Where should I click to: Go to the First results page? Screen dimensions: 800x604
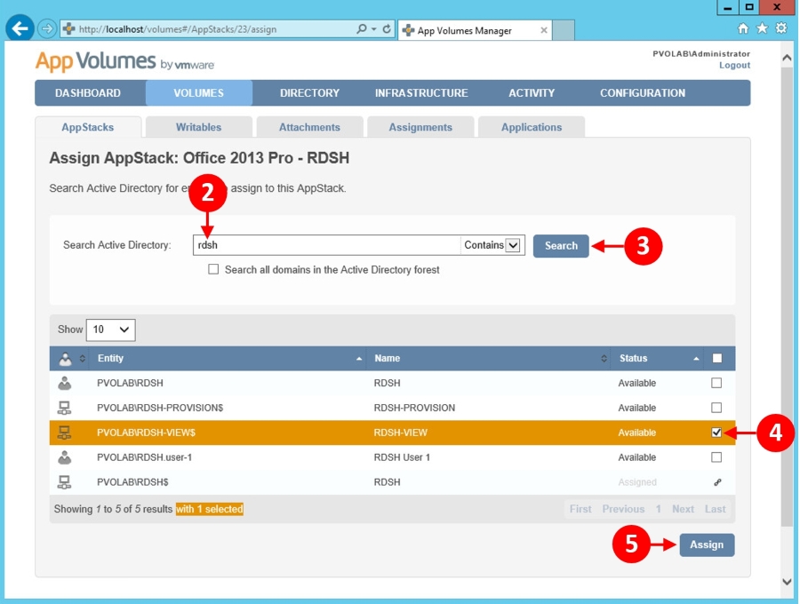pyautogui.click(x=580, y=509)
